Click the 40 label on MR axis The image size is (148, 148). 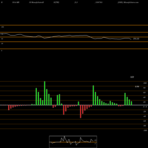(x=144, y=97)
